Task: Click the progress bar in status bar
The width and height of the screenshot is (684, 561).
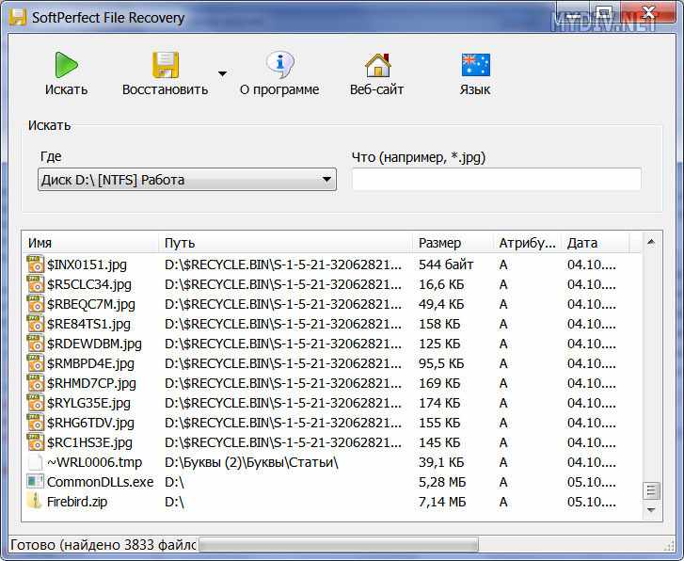Action: click(339, 545)
